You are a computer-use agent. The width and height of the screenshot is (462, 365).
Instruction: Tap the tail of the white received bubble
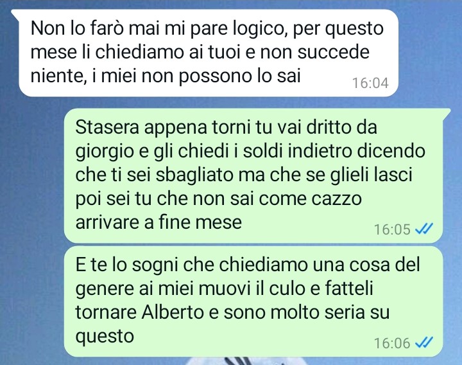tap(15, 14)
